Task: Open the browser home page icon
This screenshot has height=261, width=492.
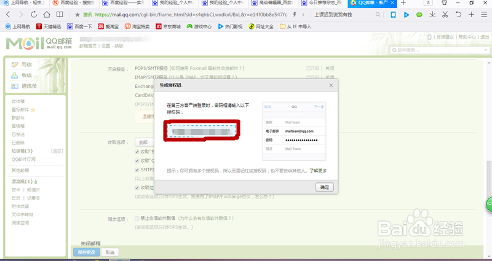Action: coord(47,14)
